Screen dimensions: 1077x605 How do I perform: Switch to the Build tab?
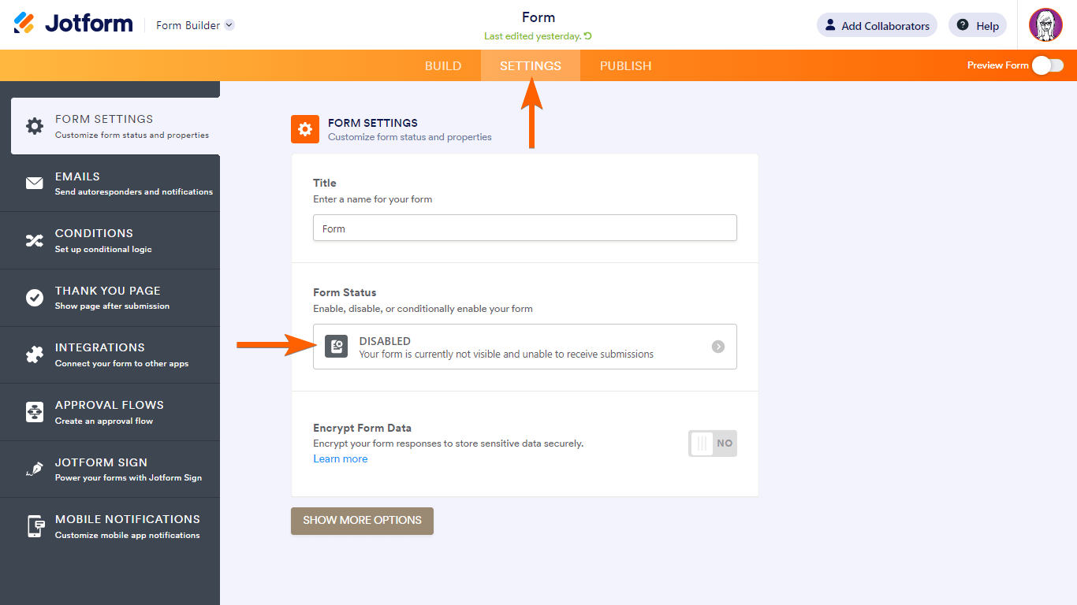coord(443,66)
